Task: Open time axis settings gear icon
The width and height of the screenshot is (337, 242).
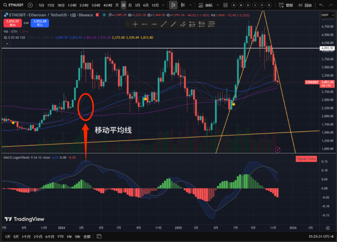Action: click(328, 228)
